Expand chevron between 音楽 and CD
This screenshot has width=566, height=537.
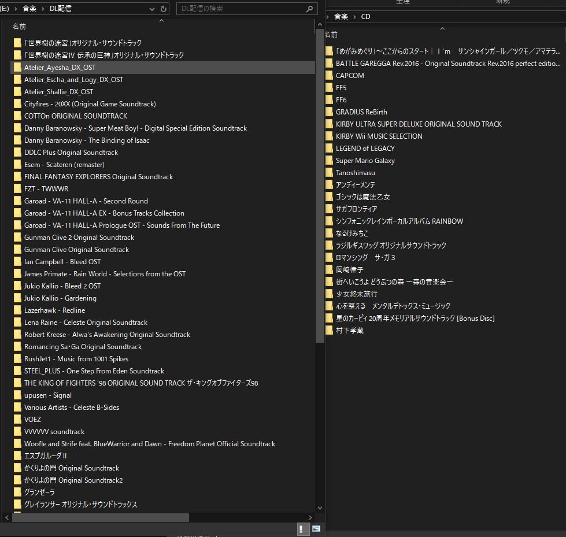coord(354,17)
